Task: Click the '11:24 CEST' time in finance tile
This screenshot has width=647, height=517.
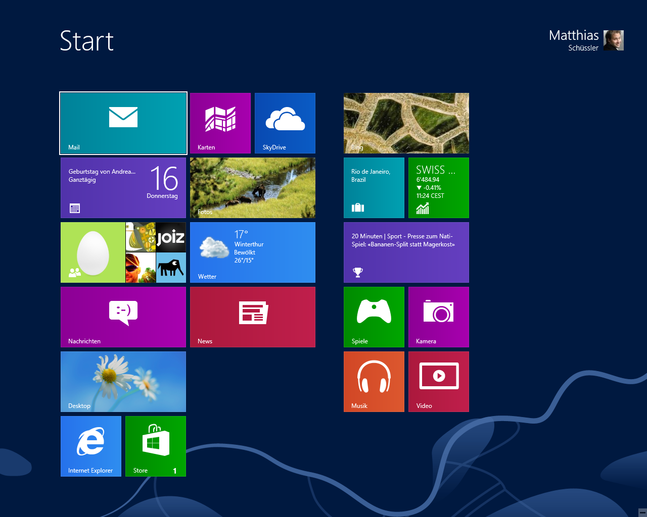Action: click(x=430, y=196)
